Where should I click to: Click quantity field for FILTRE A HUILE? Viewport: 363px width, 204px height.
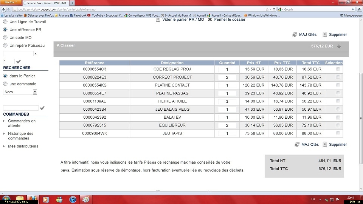[x=227, y=101]
